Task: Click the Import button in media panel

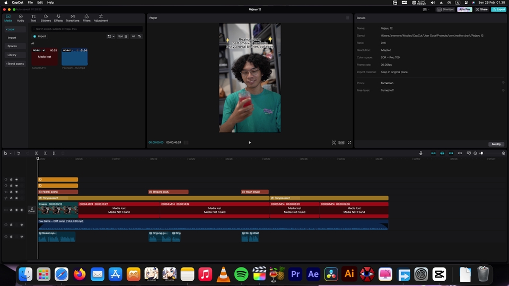Action: (x=40, y=37)
